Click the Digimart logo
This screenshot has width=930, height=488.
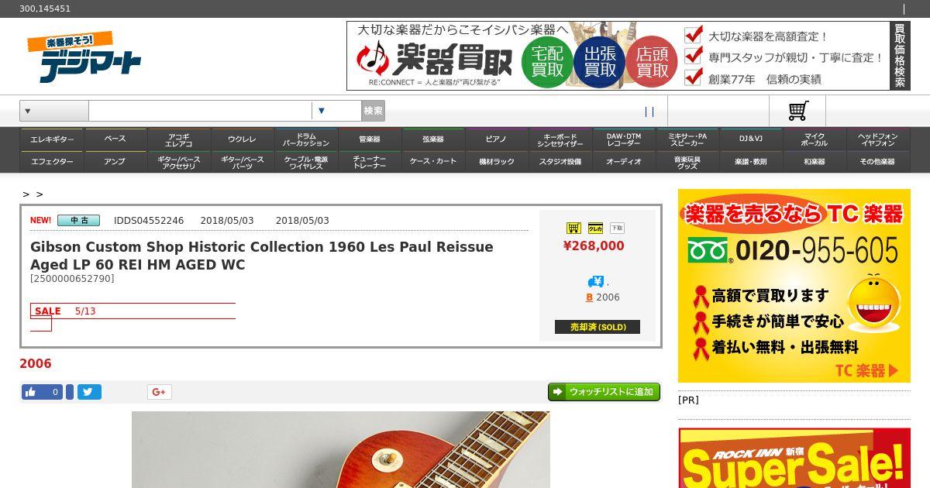pos(84,57)
